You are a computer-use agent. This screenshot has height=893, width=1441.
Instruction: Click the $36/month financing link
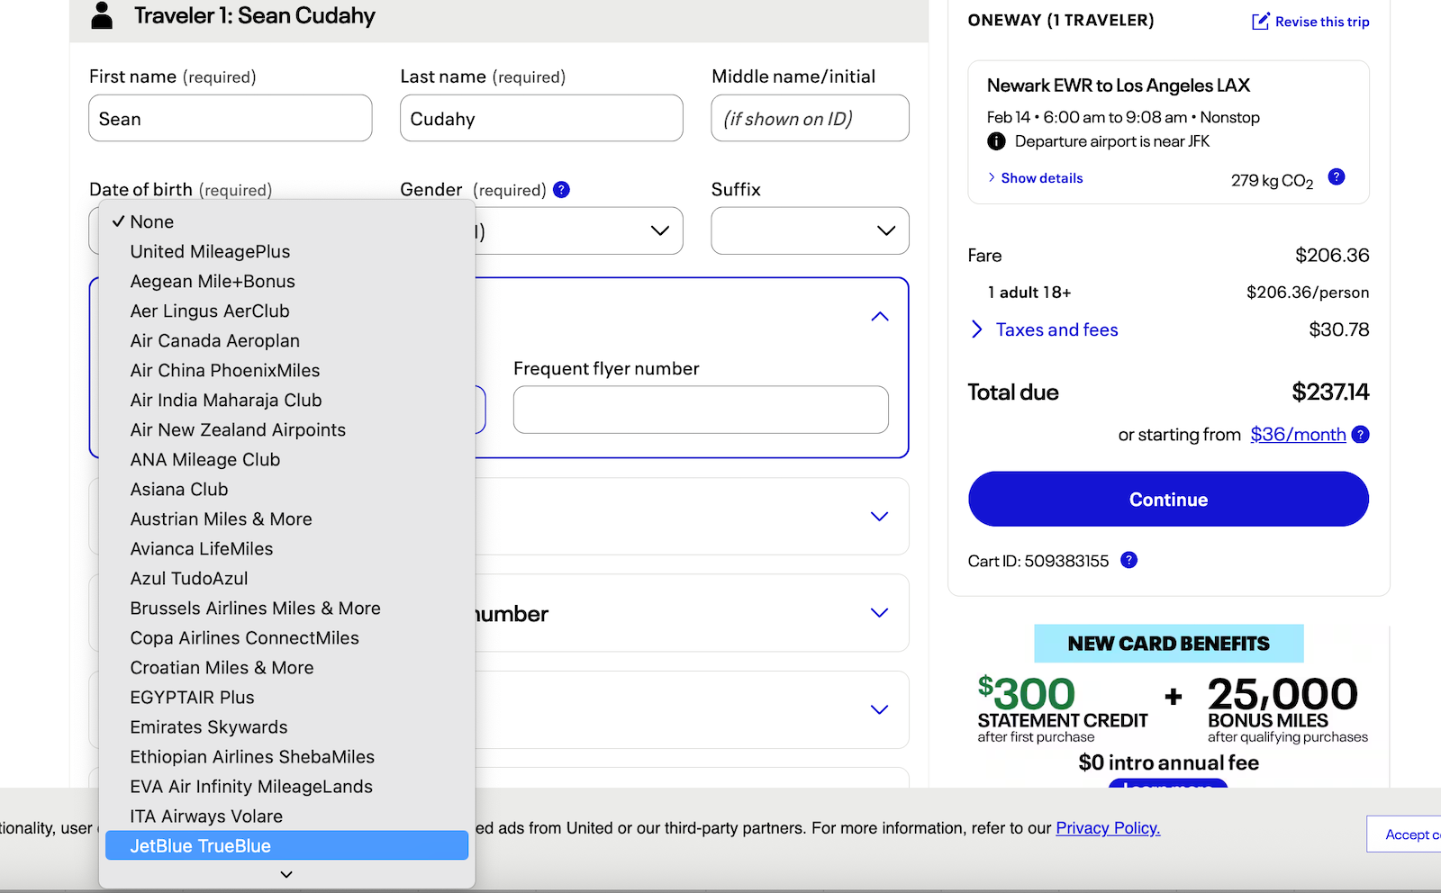tap(1297, 435)
